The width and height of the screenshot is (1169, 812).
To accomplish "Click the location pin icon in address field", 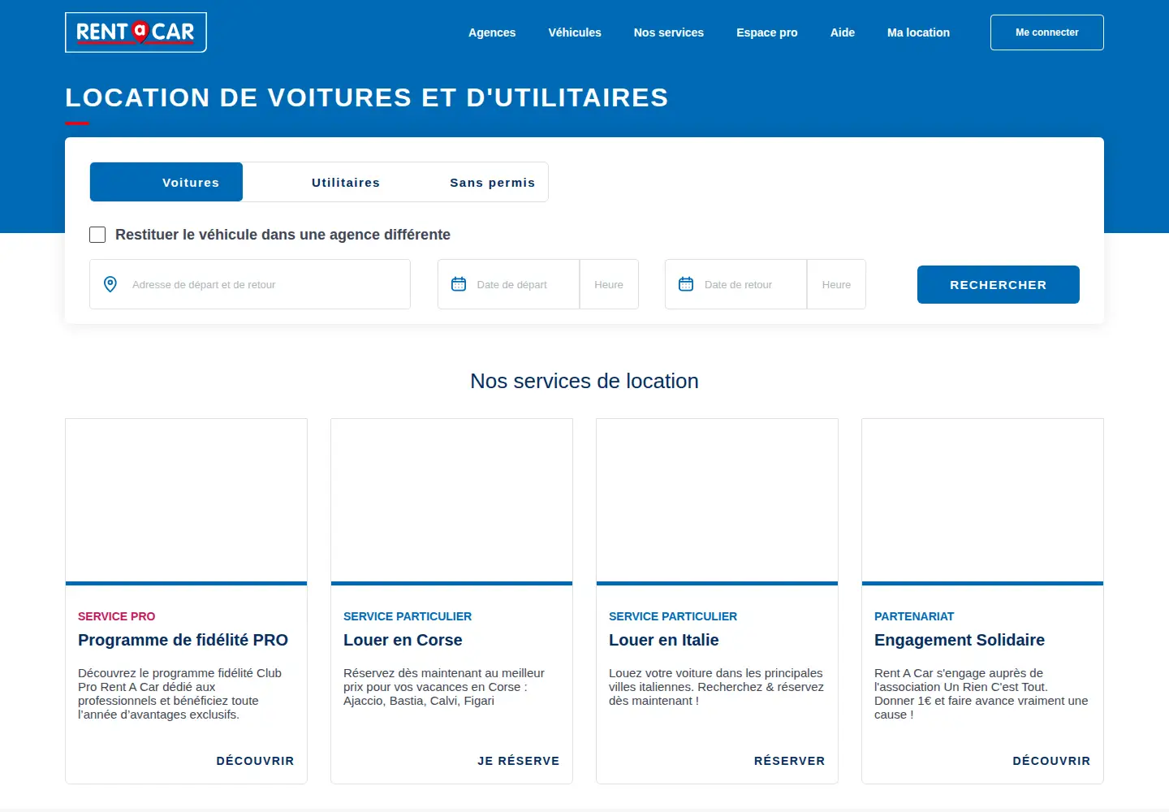I will (x=110, y=284).
